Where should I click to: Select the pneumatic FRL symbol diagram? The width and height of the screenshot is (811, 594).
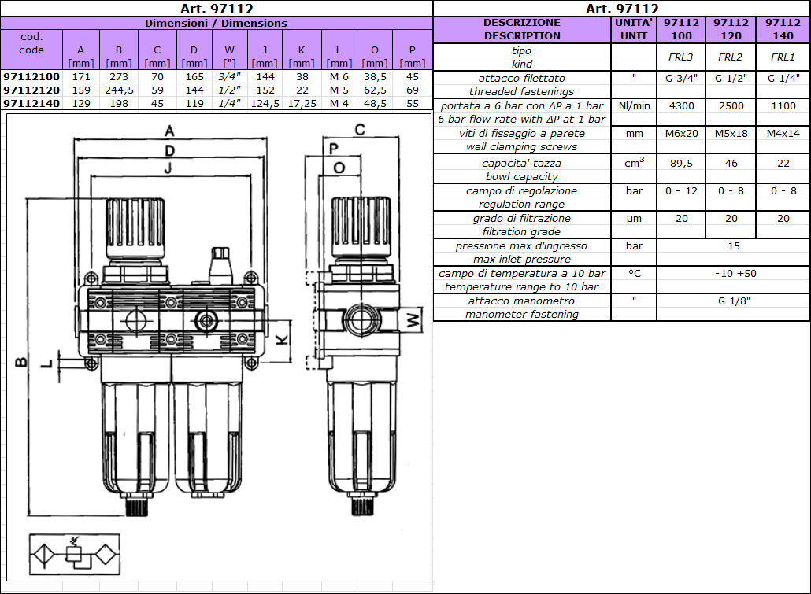75,555
